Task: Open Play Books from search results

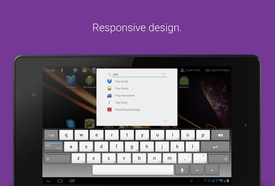Action: 122,81
